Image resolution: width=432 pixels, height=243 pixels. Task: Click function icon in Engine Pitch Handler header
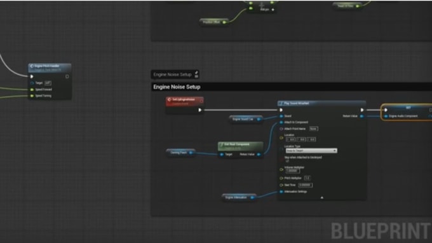point(32,66)
